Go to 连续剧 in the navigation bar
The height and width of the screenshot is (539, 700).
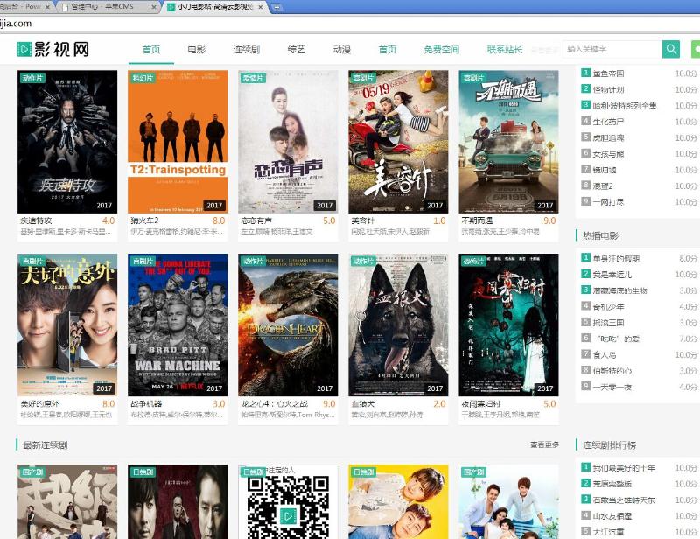(x=246, y=50)
